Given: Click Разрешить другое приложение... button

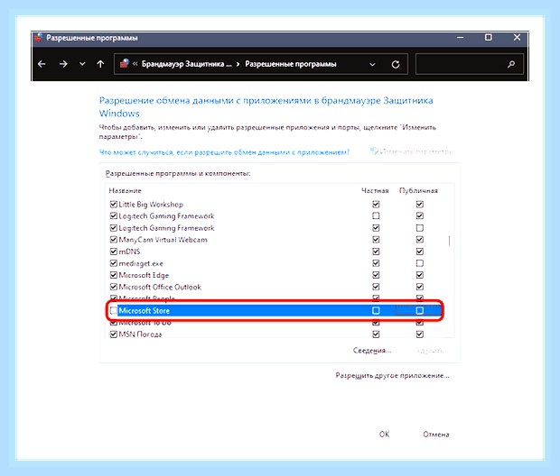Looking at the screenshot, I should (392, 375).
